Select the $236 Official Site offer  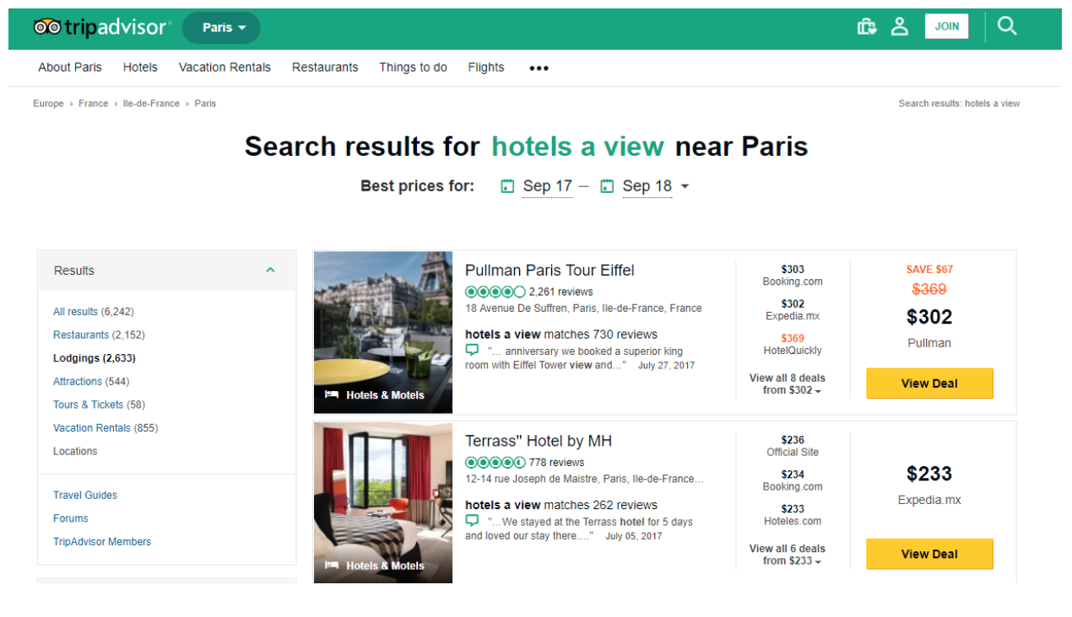coord(793,446)
